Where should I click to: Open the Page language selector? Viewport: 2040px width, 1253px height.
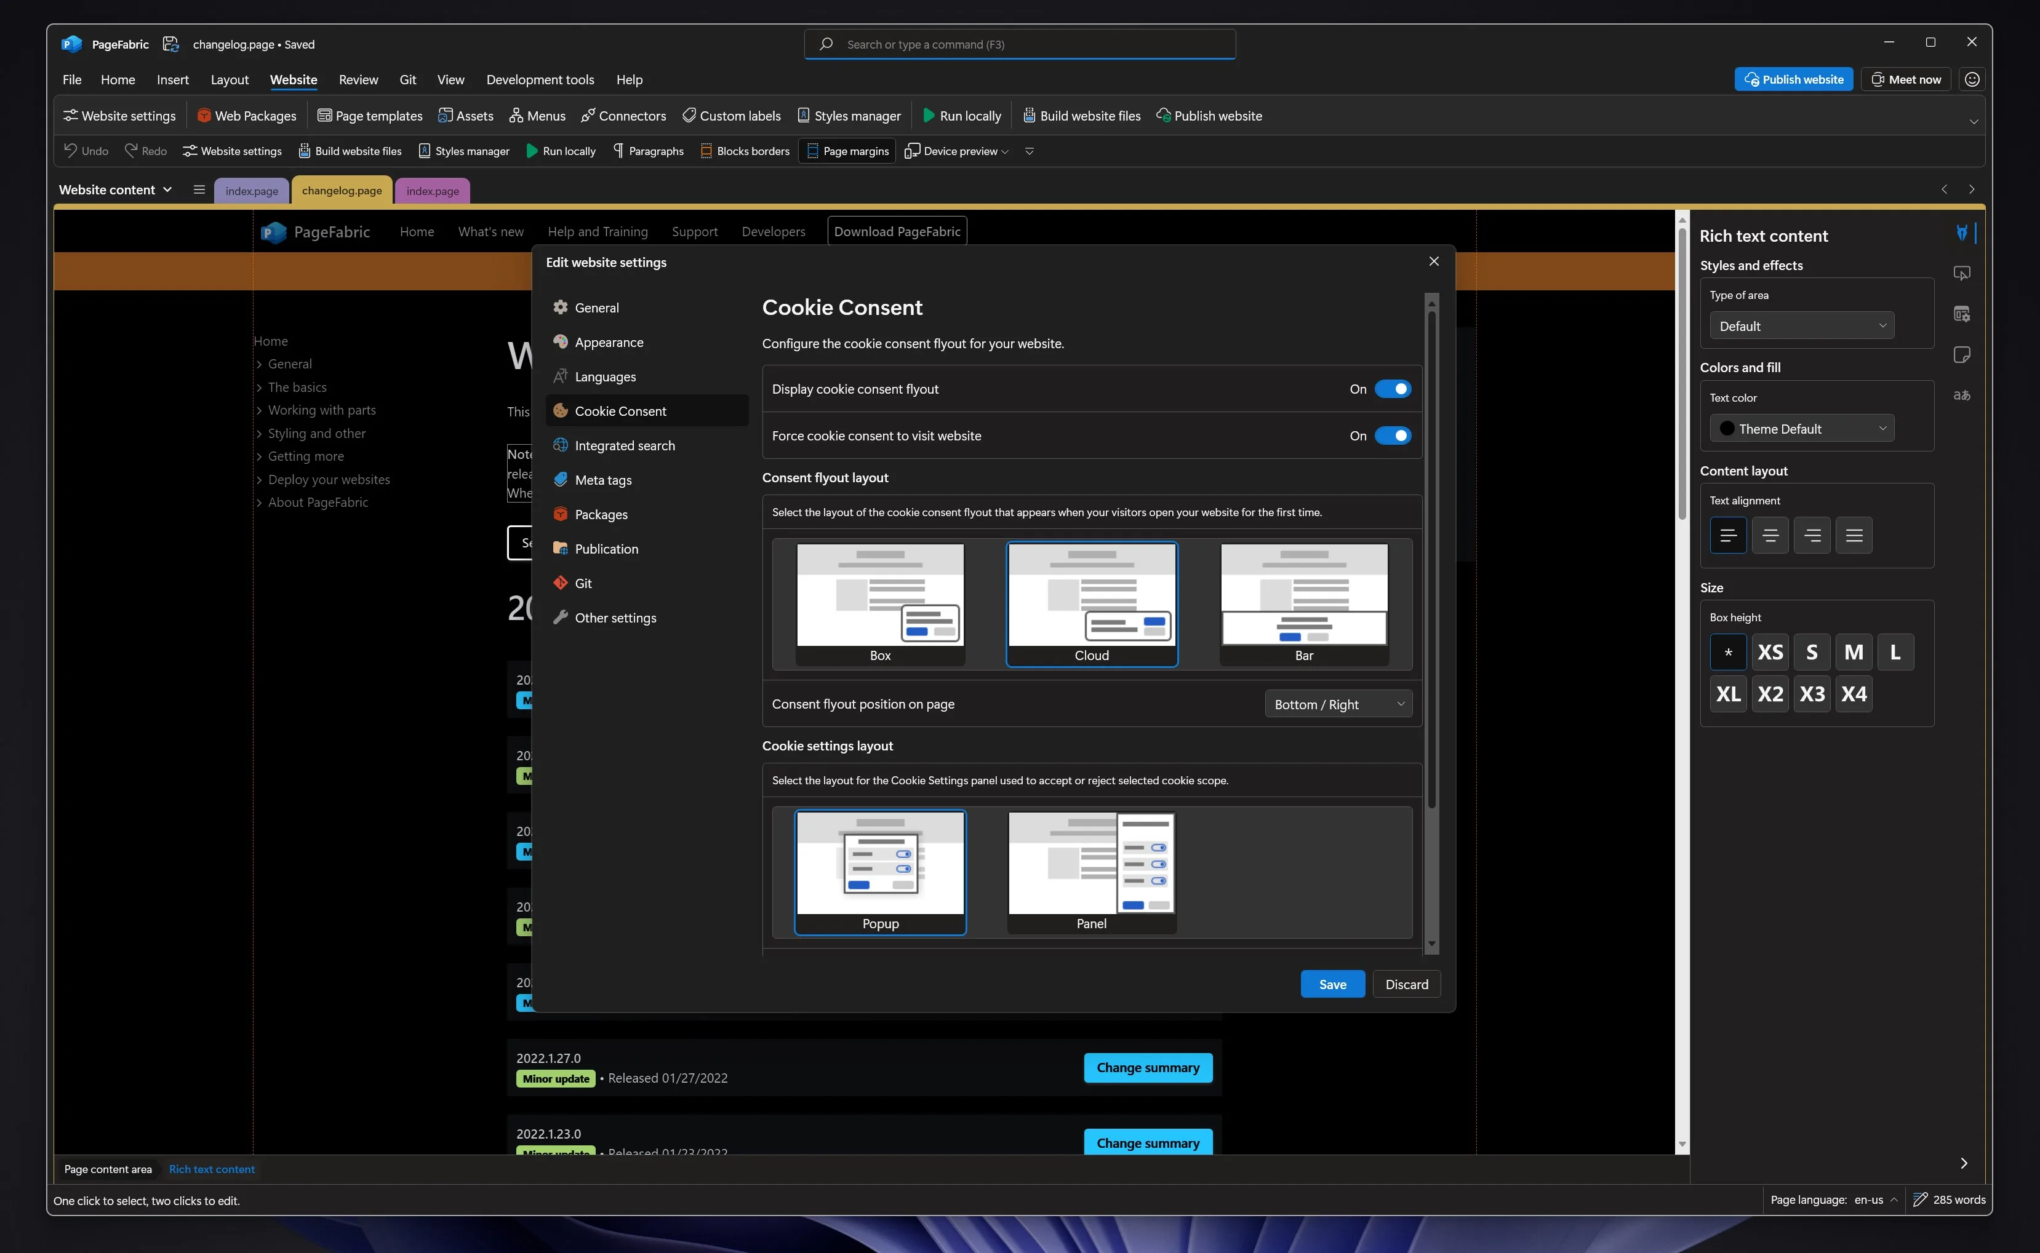(1834, 1199)
